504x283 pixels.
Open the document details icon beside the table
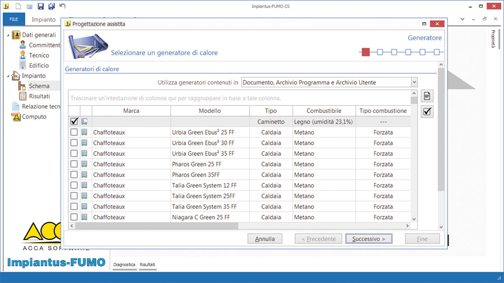[x=427, y=96]
